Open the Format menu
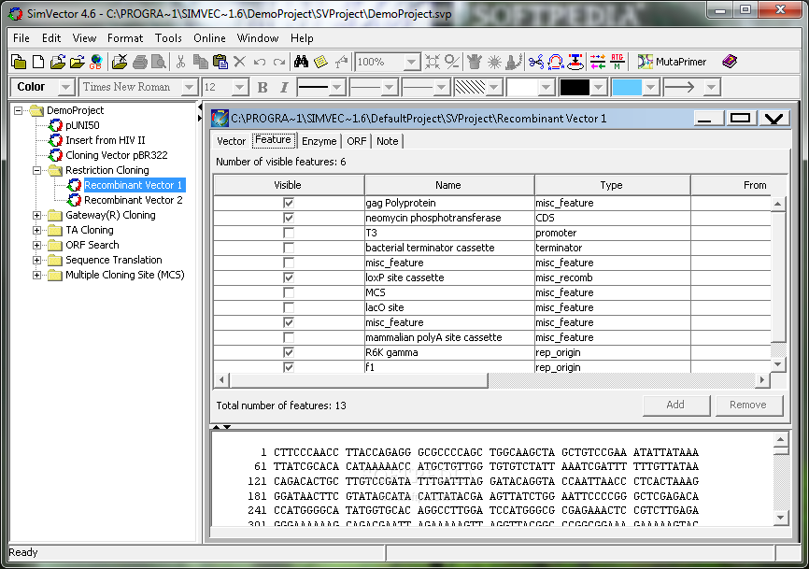 tap(125, 38)
